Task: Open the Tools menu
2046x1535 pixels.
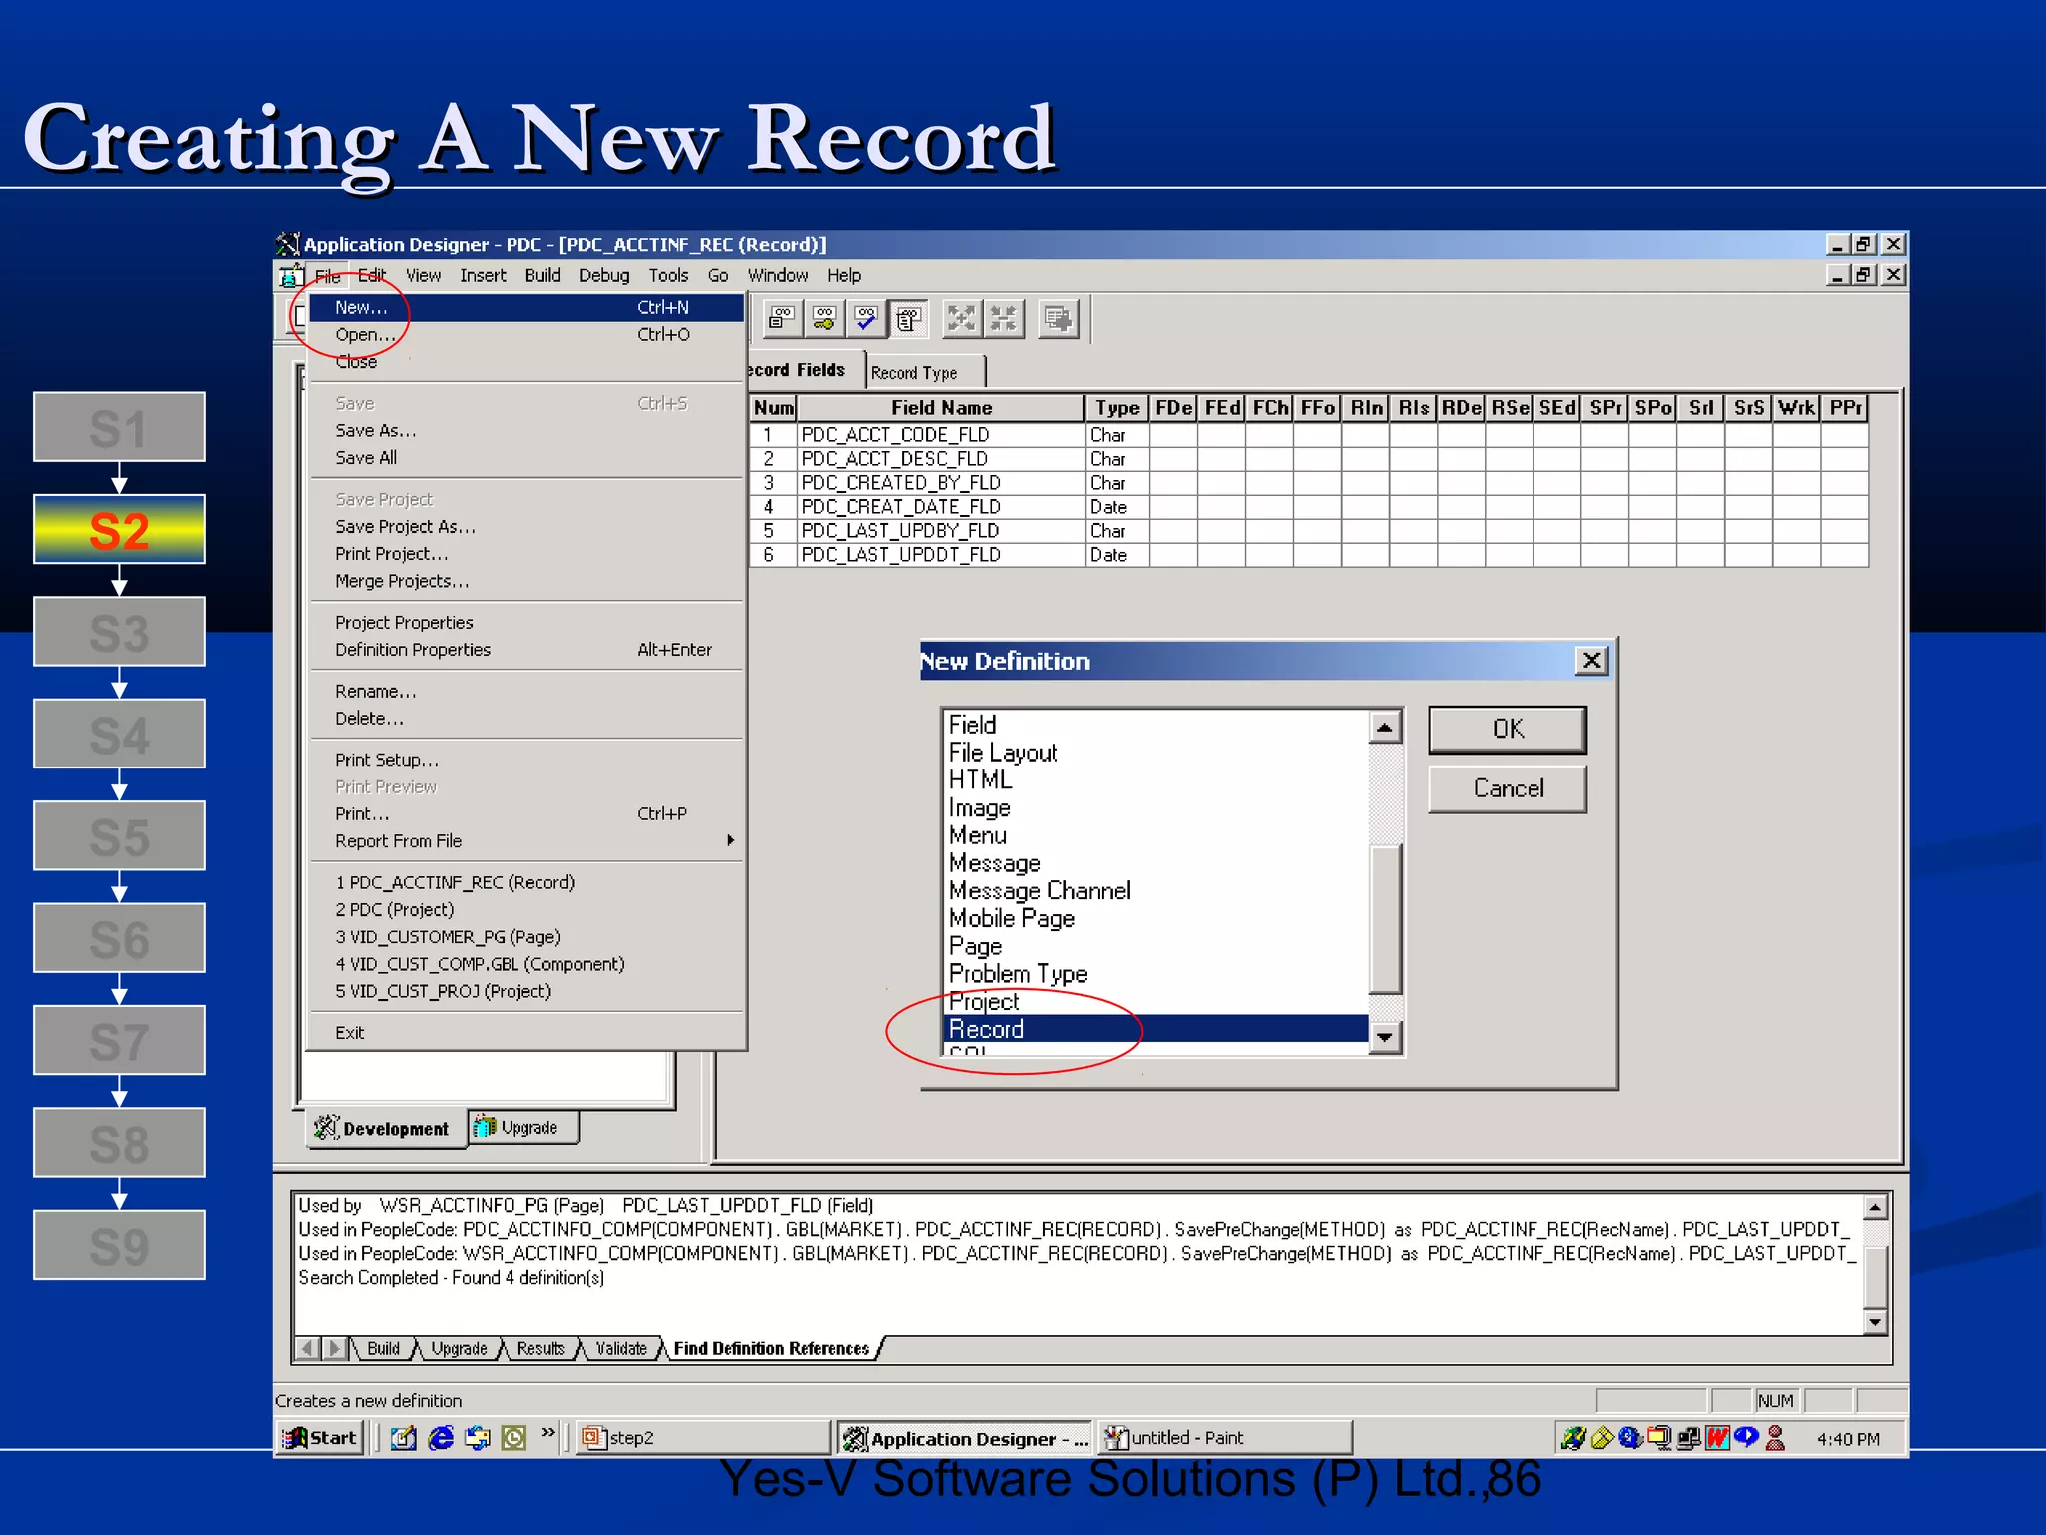Action: [x=668, y=276]
